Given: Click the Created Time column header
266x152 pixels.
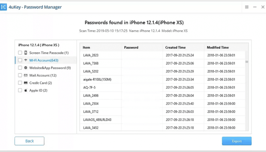Looking at the screenshot, I should click(x=174, y=47).
